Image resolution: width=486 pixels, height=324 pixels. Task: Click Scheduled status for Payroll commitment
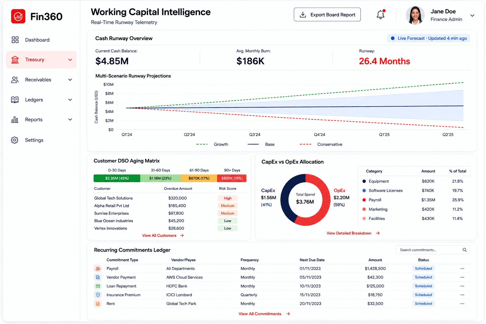tap(423, 269)
